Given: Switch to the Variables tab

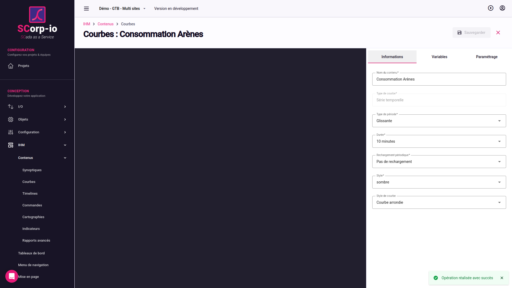Looking at the screenshot, I should 439,57.
